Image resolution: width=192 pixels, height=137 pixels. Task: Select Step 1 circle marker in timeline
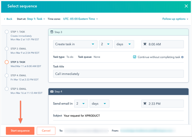click(7, 32)
